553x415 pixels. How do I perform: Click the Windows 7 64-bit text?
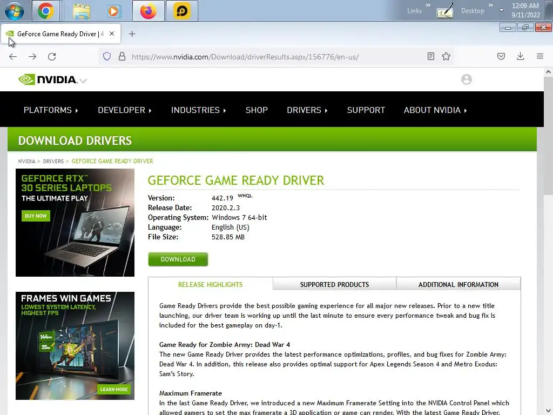tap(239, 218)
